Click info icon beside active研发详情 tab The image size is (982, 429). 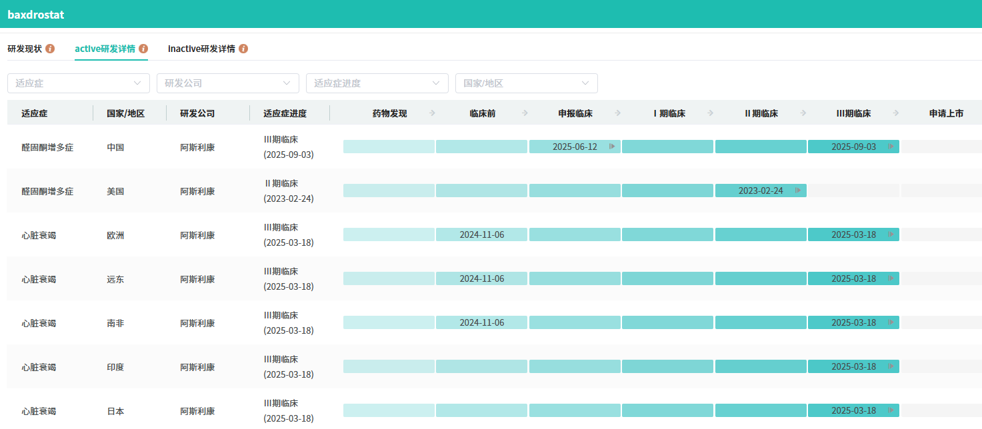(143, 49)
